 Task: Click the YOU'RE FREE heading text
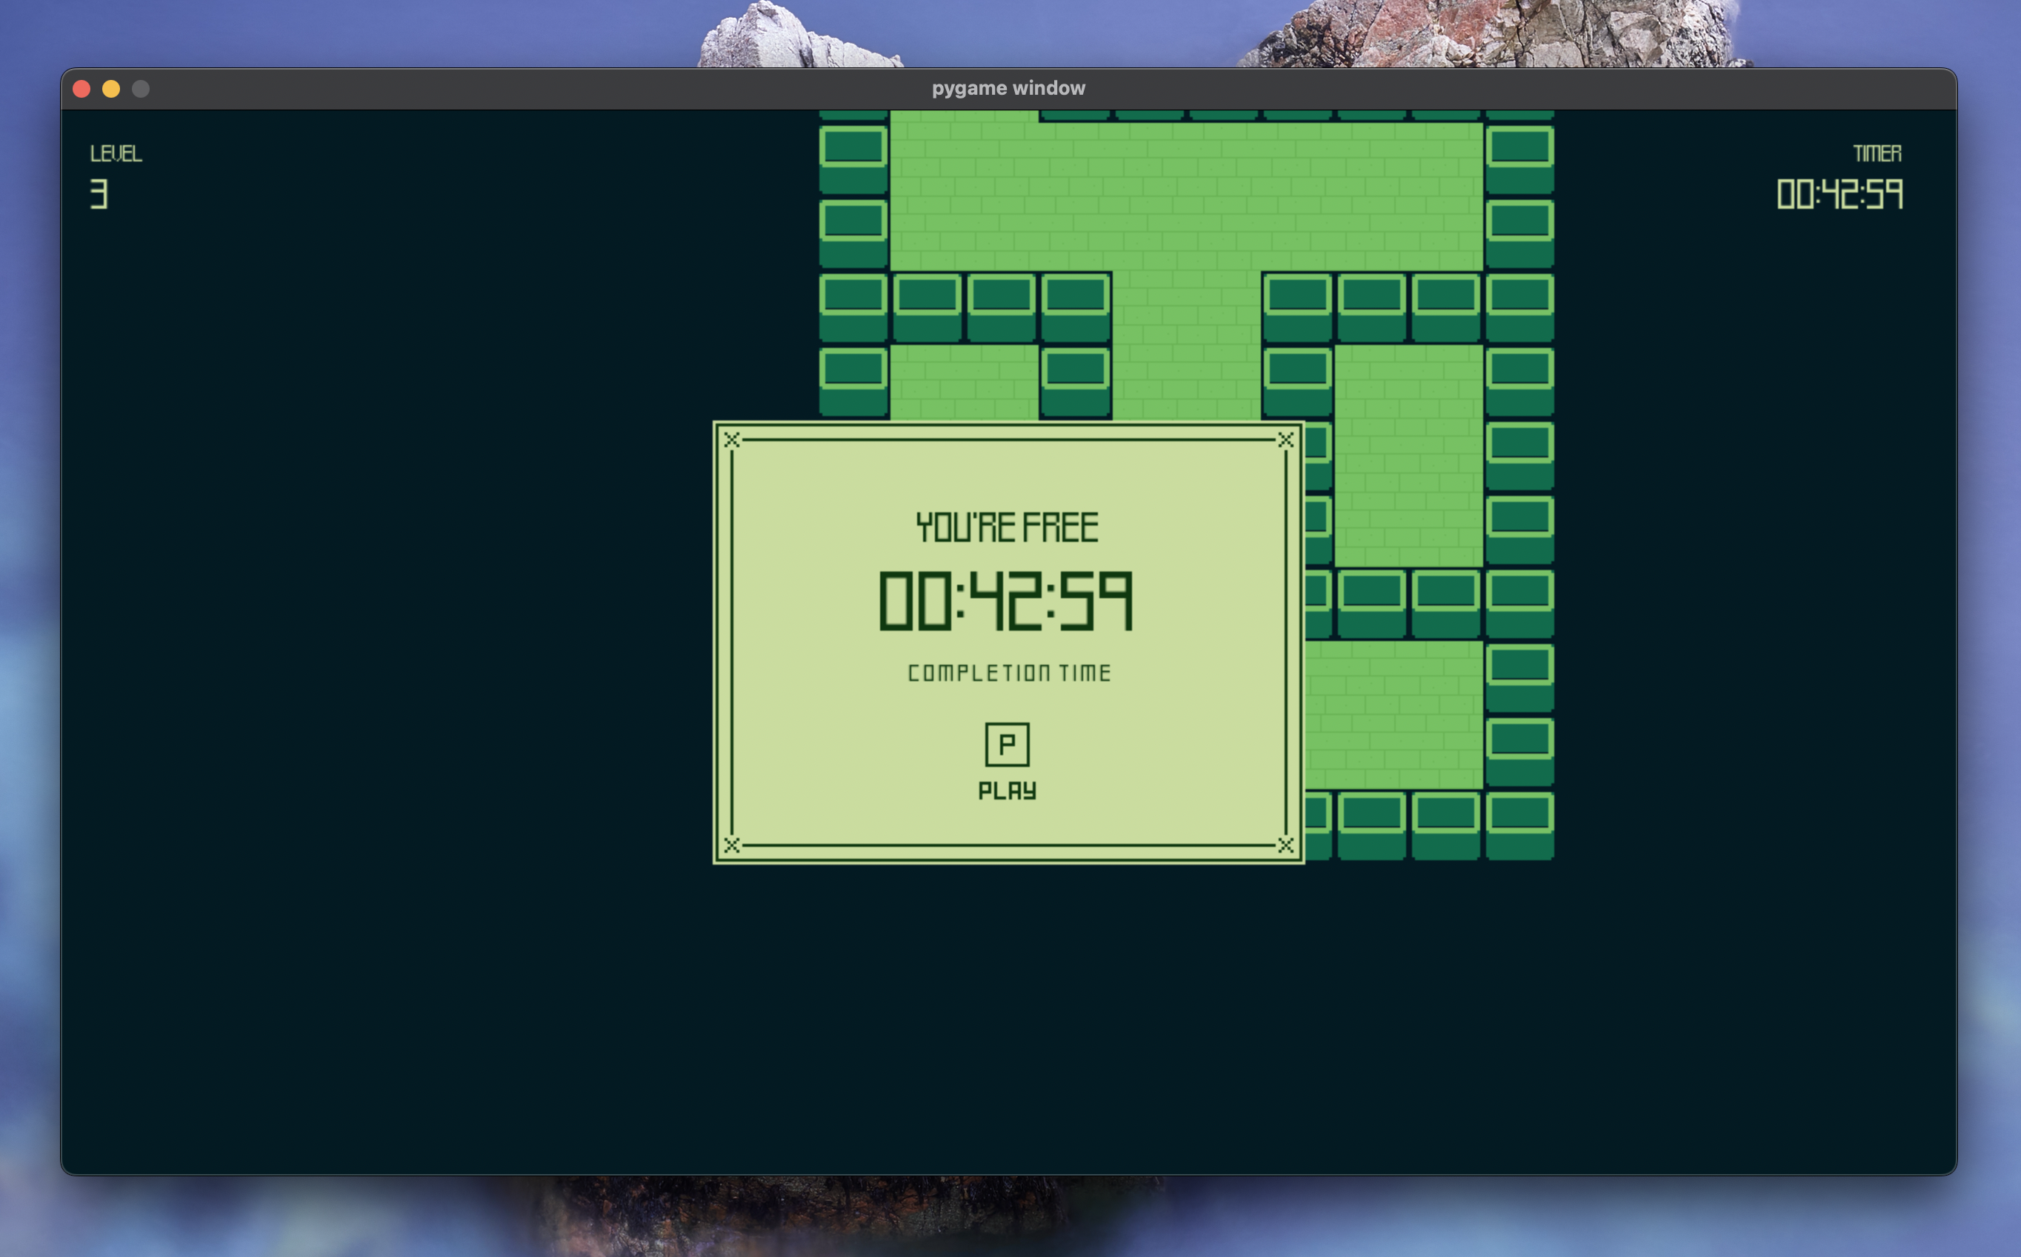[x=1007, y=528]
